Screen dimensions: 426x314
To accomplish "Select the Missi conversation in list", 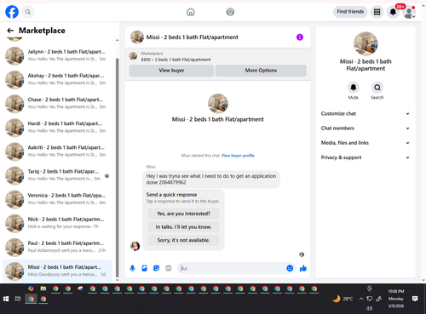I will click(57, 271).
